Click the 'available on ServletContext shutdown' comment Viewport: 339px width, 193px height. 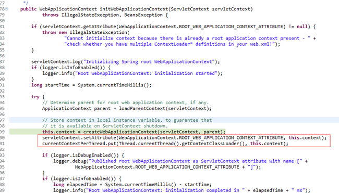point(105,126)
